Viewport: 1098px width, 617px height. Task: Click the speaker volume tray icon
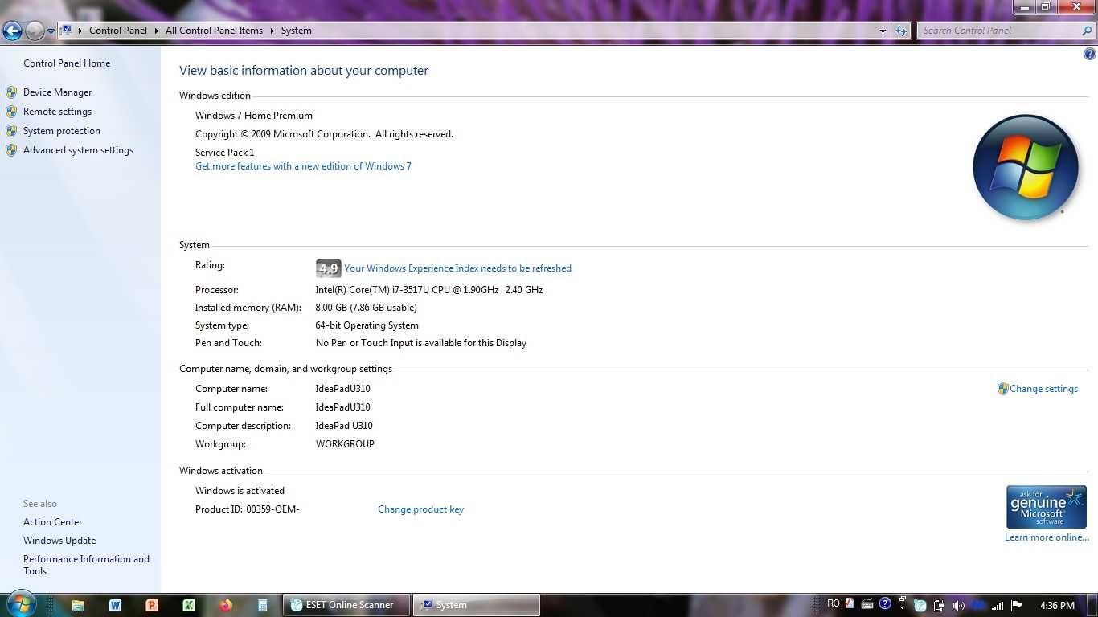pos(958,606)
